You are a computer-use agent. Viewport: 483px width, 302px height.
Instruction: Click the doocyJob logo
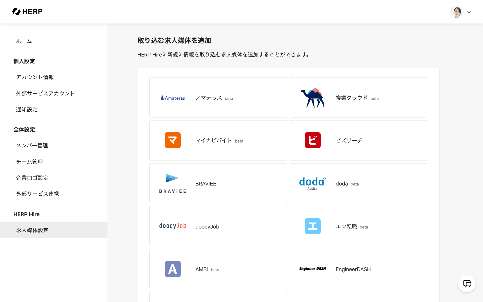173,226
